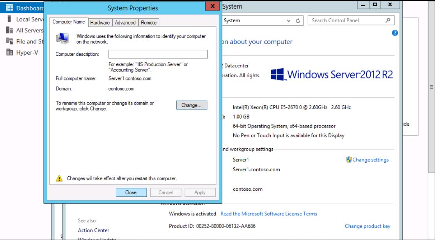435x240 pixels.
Task: Open the Advanced tab
Action: tap(125, 23)
